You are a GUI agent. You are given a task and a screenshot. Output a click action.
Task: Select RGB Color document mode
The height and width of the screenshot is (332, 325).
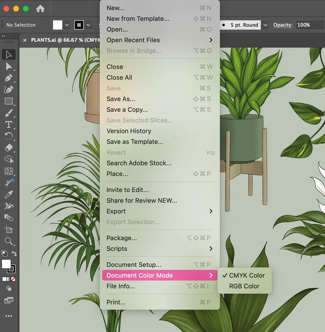point(244,286)
